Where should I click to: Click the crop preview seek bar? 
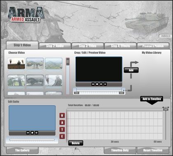pos(99,90)
